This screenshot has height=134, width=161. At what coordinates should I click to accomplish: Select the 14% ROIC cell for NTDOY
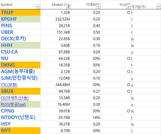tap(86, 118)
